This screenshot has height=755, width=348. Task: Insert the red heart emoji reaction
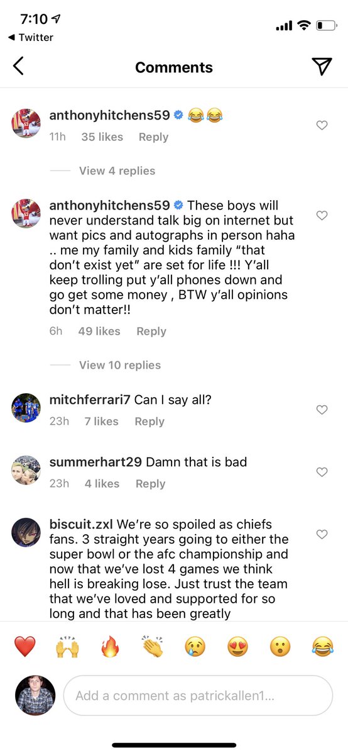click(25, 646)
